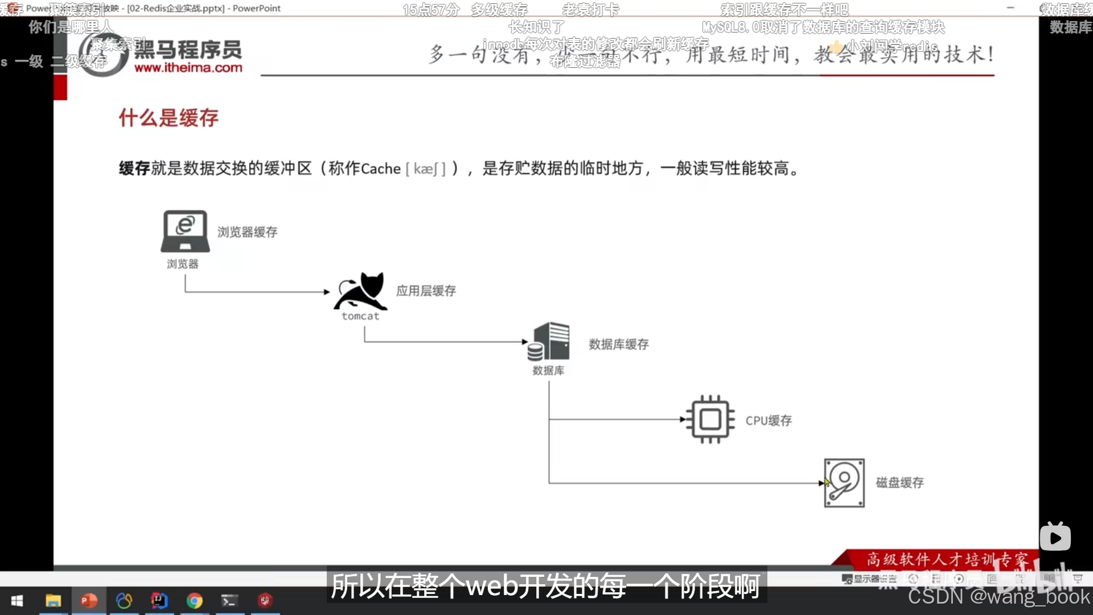Click the Chrome browser icon in taskbar
Viewport: 1093px width, 615px height.
click(195, 601)
